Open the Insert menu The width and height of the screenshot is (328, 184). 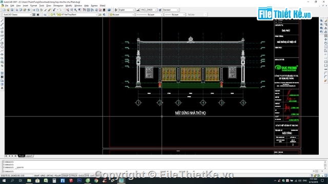point(26,6)
